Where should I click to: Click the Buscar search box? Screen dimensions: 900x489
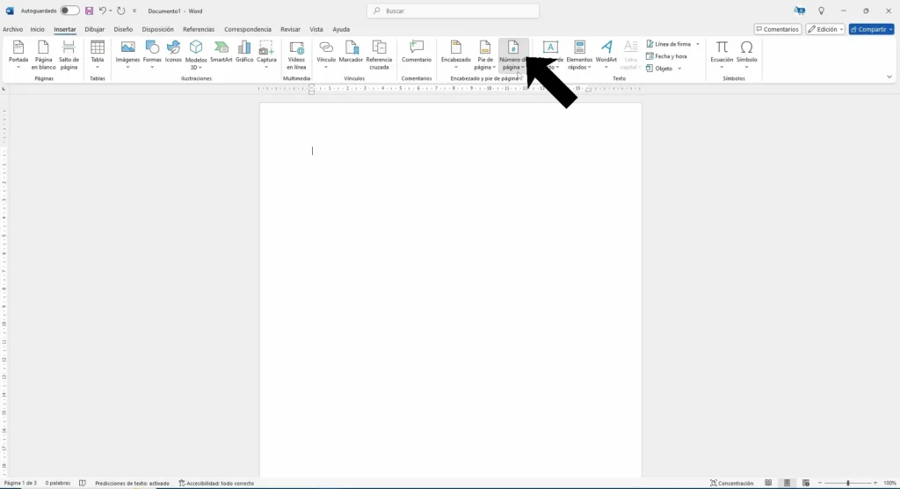point(453,11)
